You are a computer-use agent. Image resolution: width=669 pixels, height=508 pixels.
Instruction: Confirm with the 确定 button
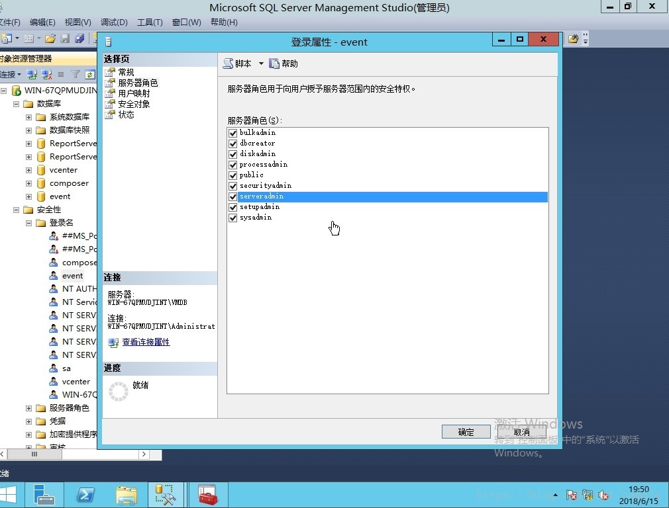tap(466, 432)
